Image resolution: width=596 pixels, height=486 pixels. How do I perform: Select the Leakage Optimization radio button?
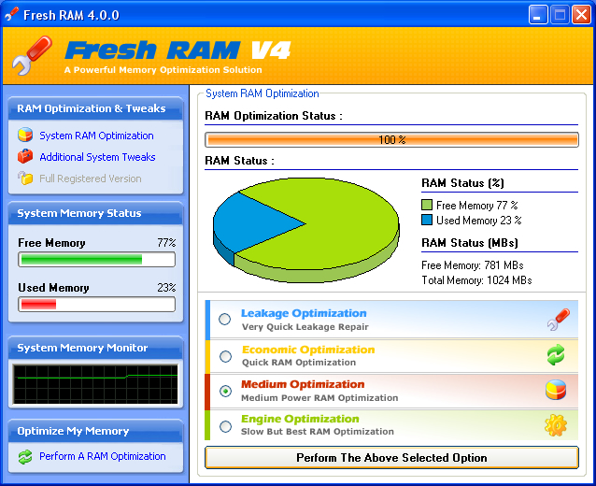[x=224, y=319]
